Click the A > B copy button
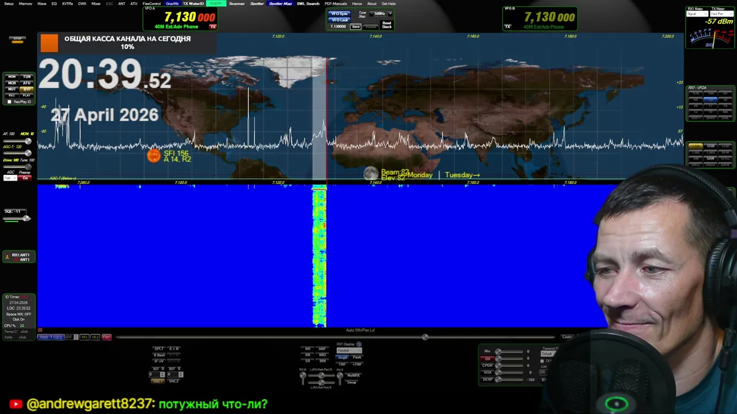737x414 pixels. tap(174, 349)
